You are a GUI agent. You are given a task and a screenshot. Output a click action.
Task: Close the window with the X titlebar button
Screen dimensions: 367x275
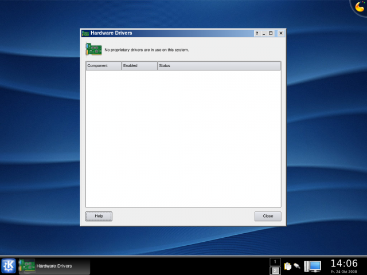(281, 33)
